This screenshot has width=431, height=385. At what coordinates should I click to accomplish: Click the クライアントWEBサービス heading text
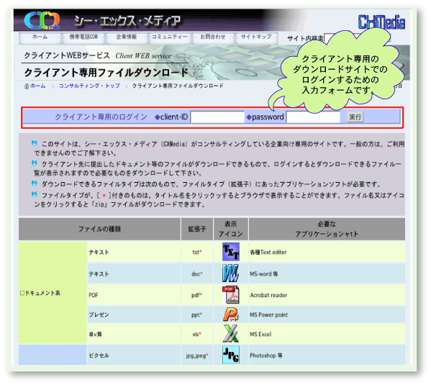[67, 55]
